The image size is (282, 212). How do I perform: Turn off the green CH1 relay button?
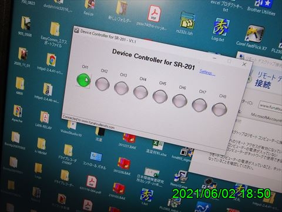click(83, 80)
